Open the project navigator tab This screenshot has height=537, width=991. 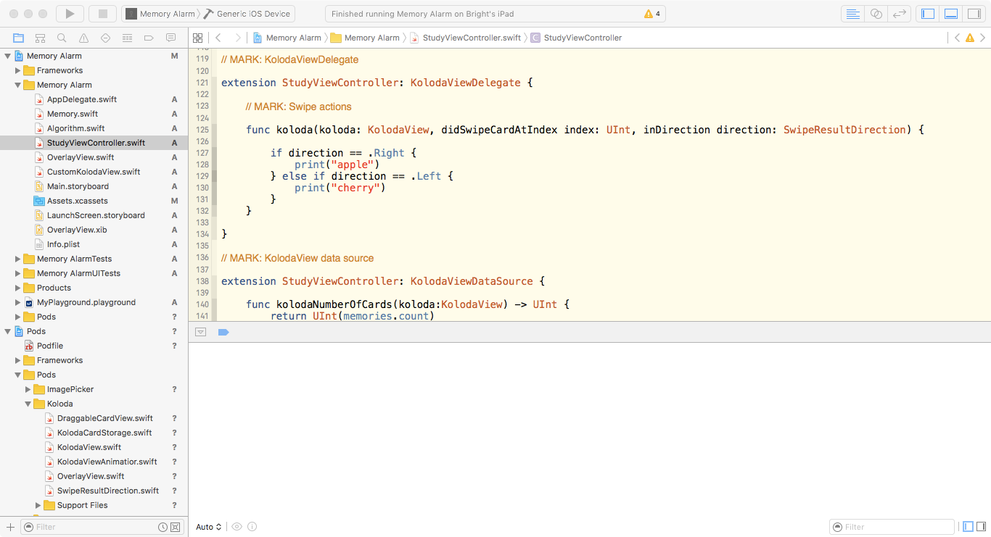tap(18, 38)
